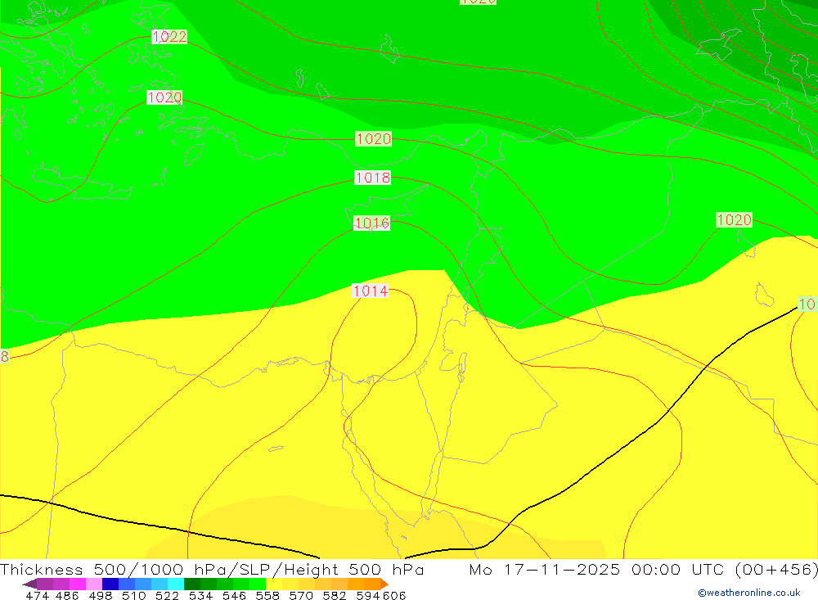This screenshot has height=600, width=818.
Task: Select the cyan legend swatch above 522
Action: (176, 584)
